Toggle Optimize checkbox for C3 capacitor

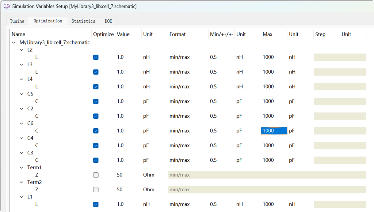[96, 160]
